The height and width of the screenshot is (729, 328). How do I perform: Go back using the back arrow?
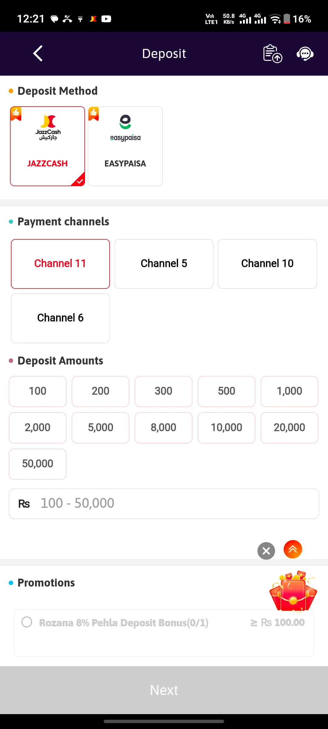[x=38, y=54]
